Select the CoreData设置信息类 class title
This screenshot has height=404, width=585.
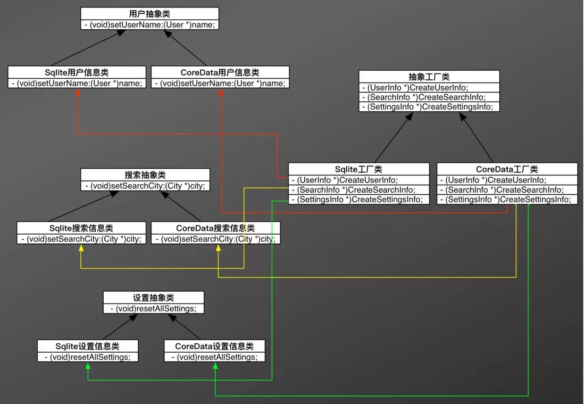pyautogui.click(x=215, y=346)
